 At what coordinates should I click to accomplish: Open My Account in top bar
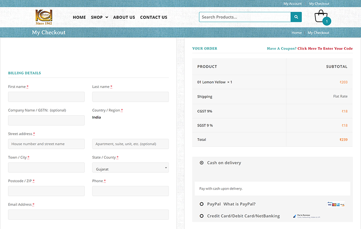pos(292,3)
